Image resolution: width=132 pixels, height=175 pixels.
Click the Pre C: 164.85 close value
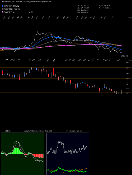[83, 12]
